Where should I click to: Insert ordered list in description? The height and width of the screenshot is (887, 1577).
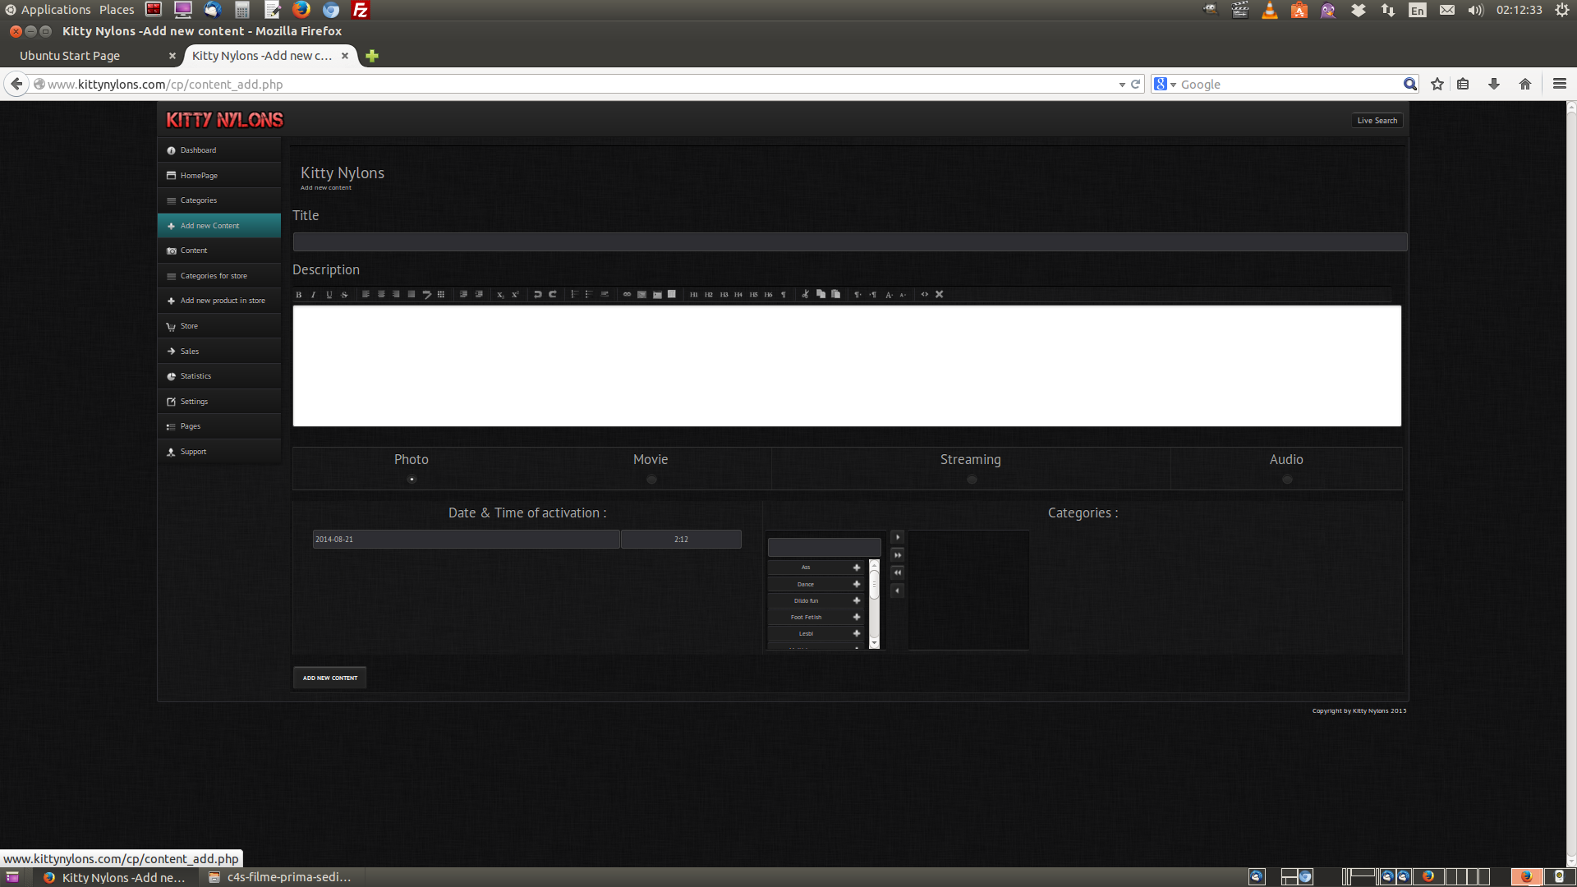click(x=575, y=295)
